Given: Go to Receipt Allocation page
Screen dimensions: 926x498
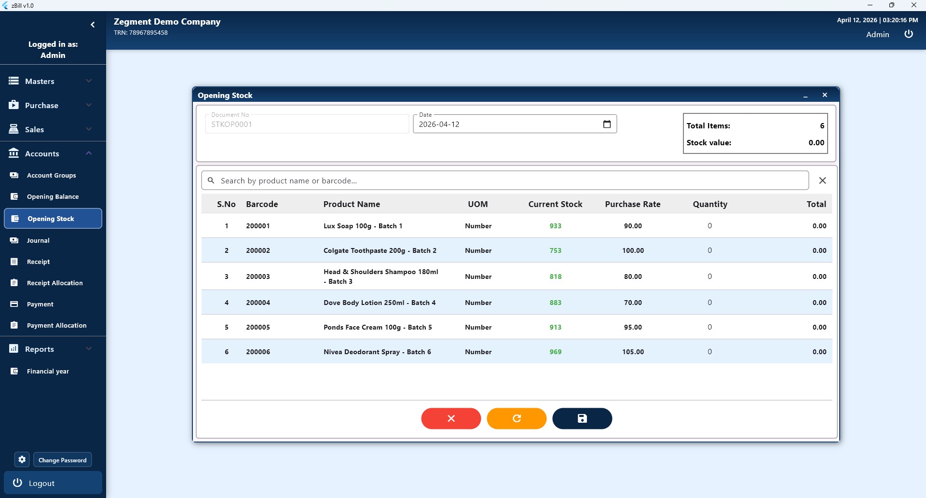Looking at the screenshot, I should 54,283.
